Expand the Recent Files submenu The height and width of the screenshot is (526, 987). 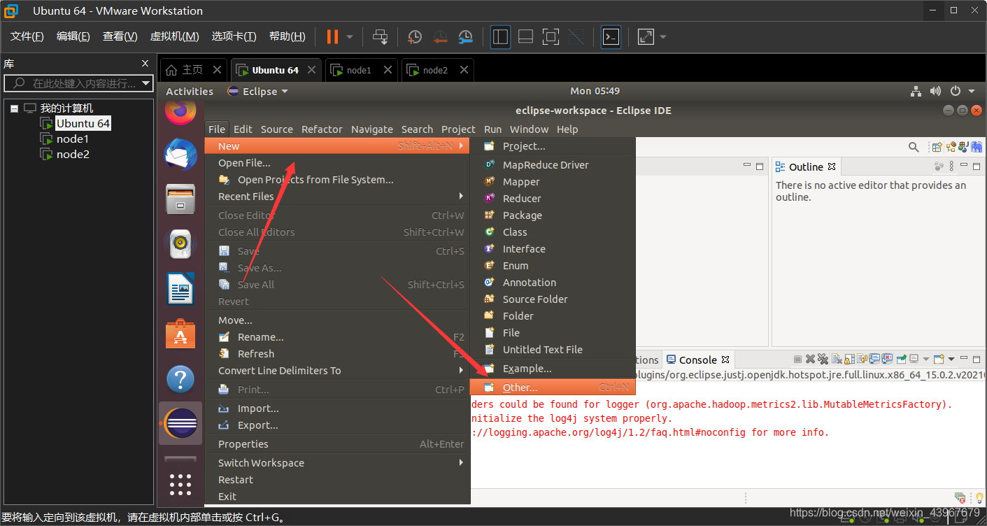tap(337, 197)
